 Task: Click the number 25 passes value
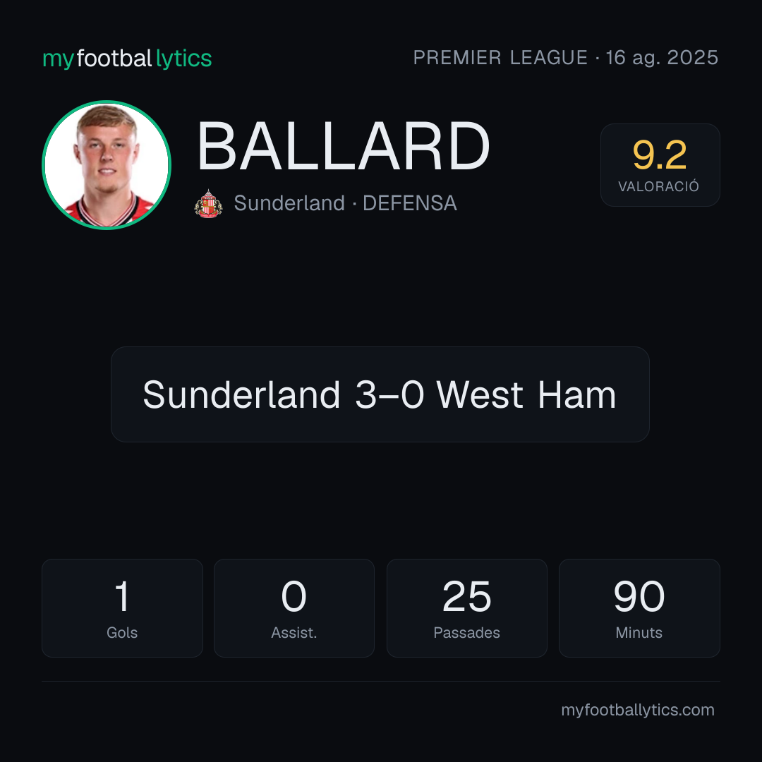(x=467, y=596)
